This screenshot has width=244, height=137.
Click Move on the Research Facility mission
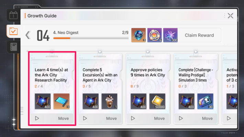tap(64, 119)
